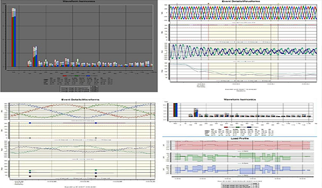This screenshot has height=188, width=322.
Task: Select the orange marker above the three-phase waveform
Action: (x=209, y=3)
